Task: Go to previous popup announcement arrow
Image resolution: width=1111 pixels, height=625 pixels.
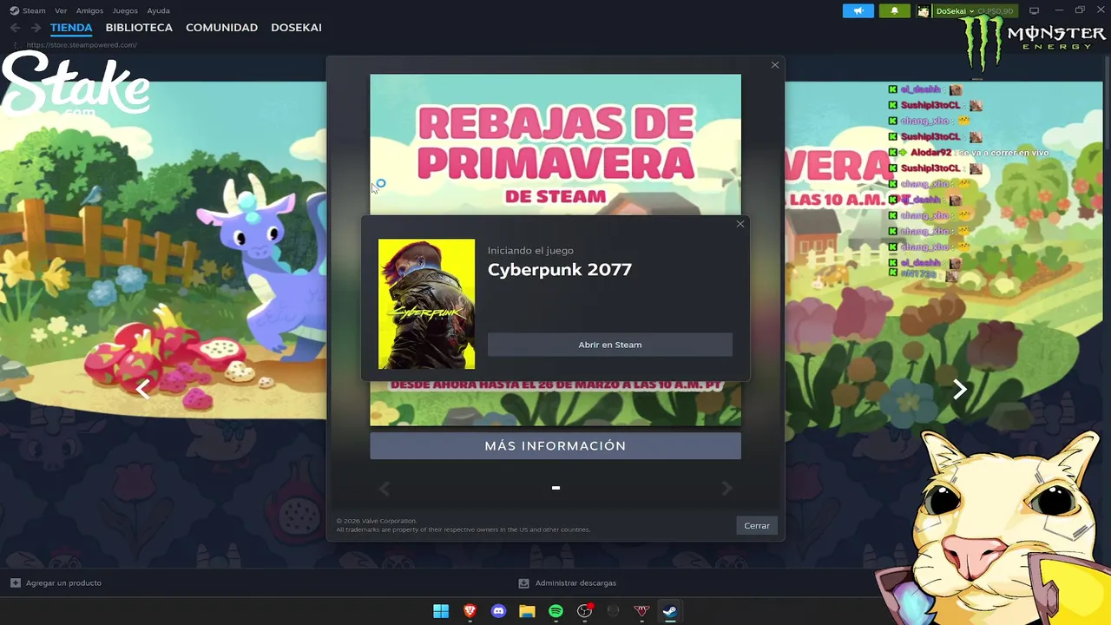Action: point(385,489)
